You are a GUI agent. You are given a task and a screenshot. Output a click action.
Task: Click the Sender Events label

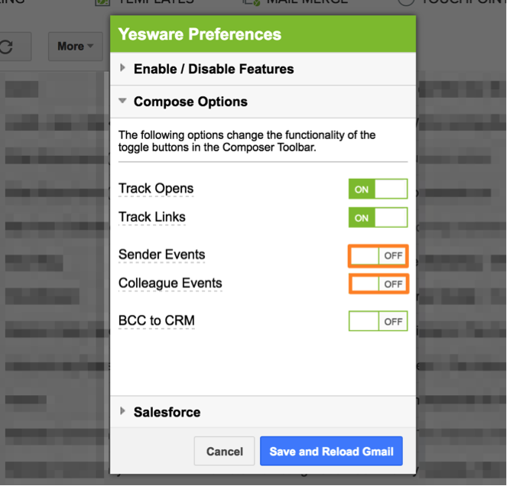161,254
